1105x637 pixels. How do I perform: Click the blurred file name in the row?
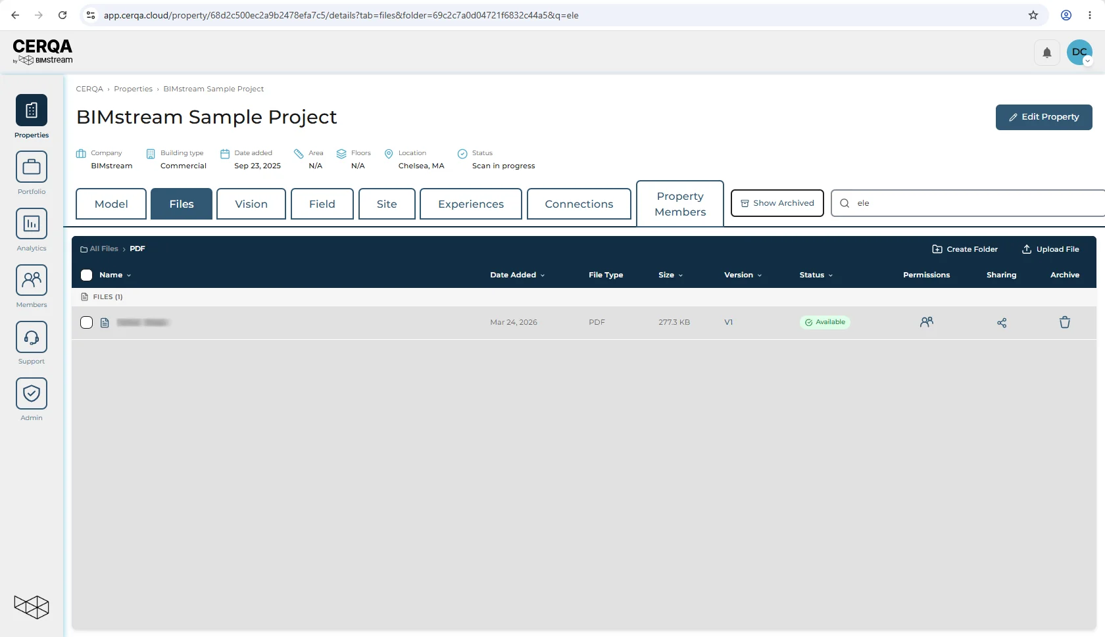(143, 322)
